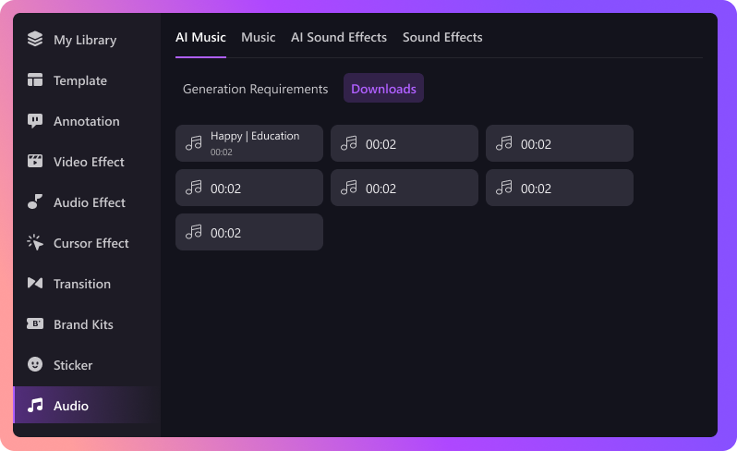Viewport: 737px width, 451px height.
Task: Go to Template in sidebar
Action: [x=80, y=80]
